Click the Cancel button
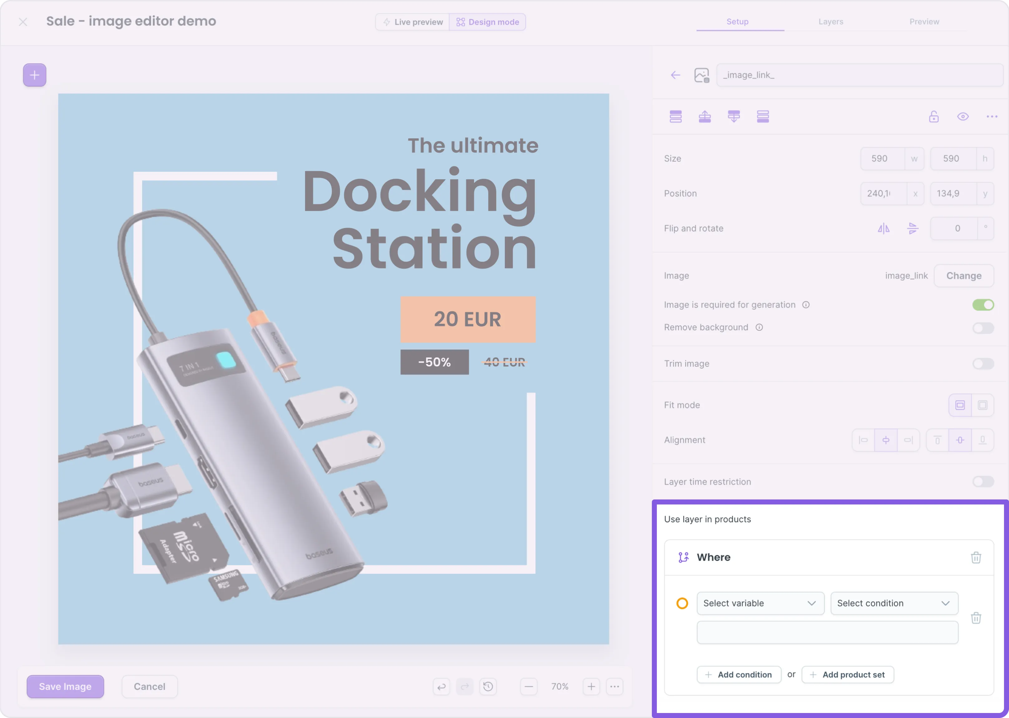This screenshot has width=1009, height=718. click(x=150, y=687)
